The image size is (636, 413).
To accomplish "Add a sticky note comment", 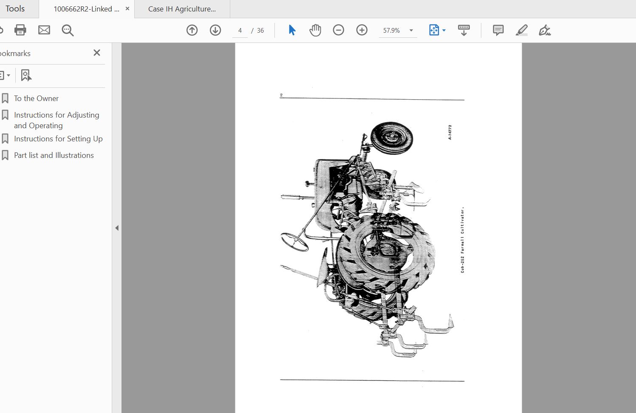I will click(498, 30).
